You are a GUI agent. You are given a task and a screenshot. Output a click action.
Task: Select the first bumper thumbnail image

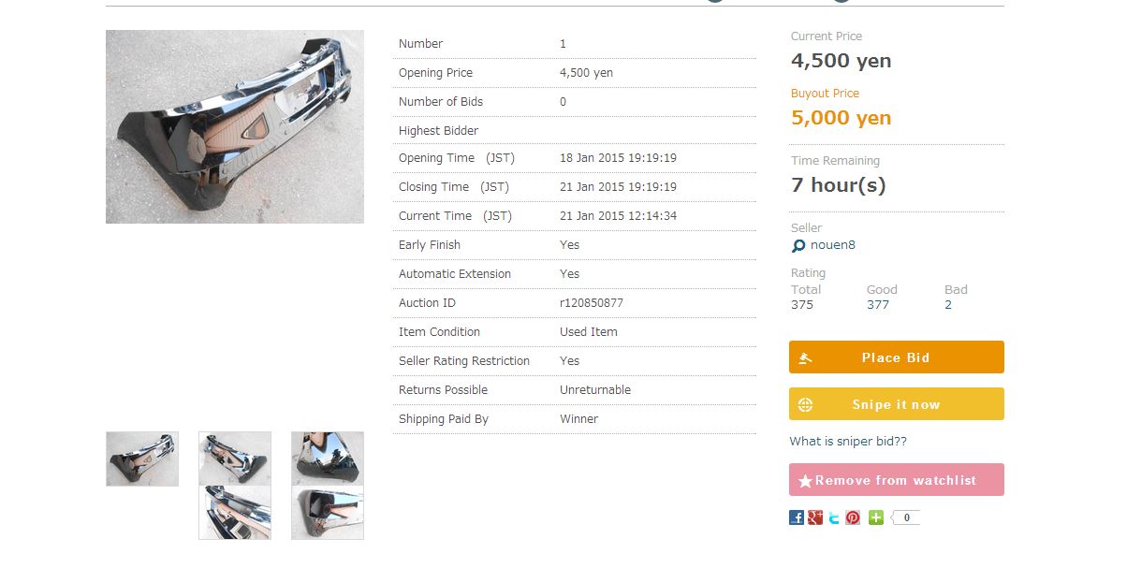(x=142, y=459)
